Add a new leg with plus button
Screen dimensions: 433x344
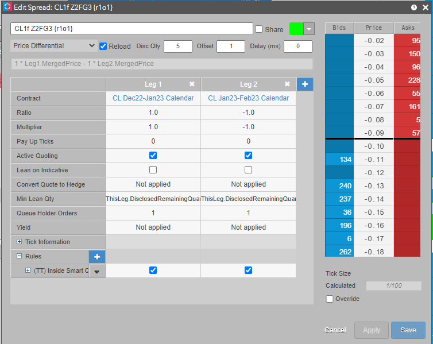305,84
